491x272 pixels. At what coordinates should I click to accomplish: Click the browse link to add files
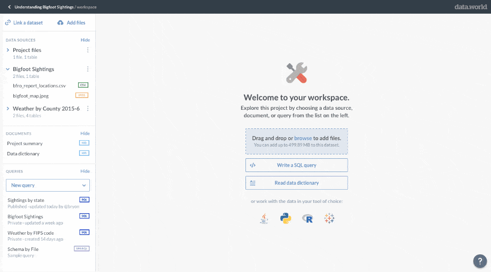[303, 138]
